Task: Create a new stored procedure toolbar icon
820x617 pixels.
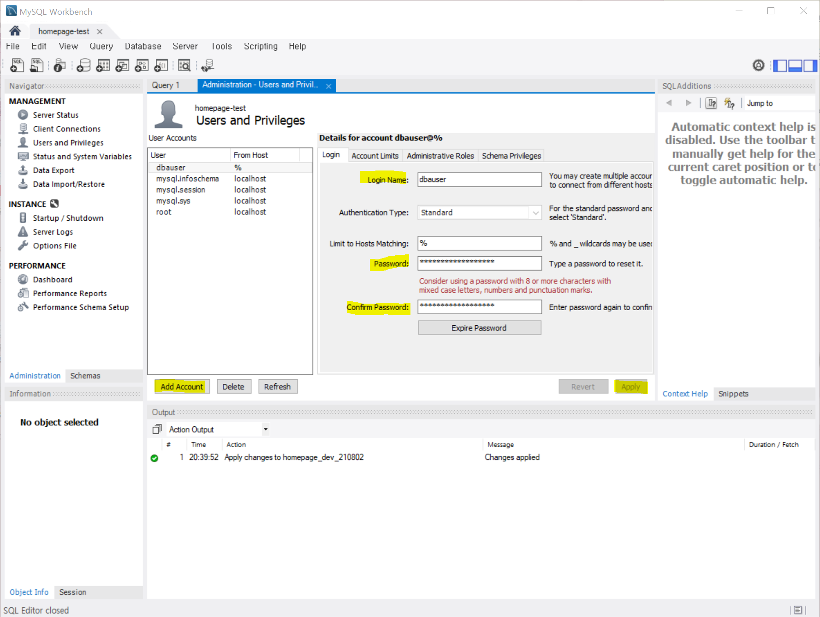Action: tap(142, 65)
